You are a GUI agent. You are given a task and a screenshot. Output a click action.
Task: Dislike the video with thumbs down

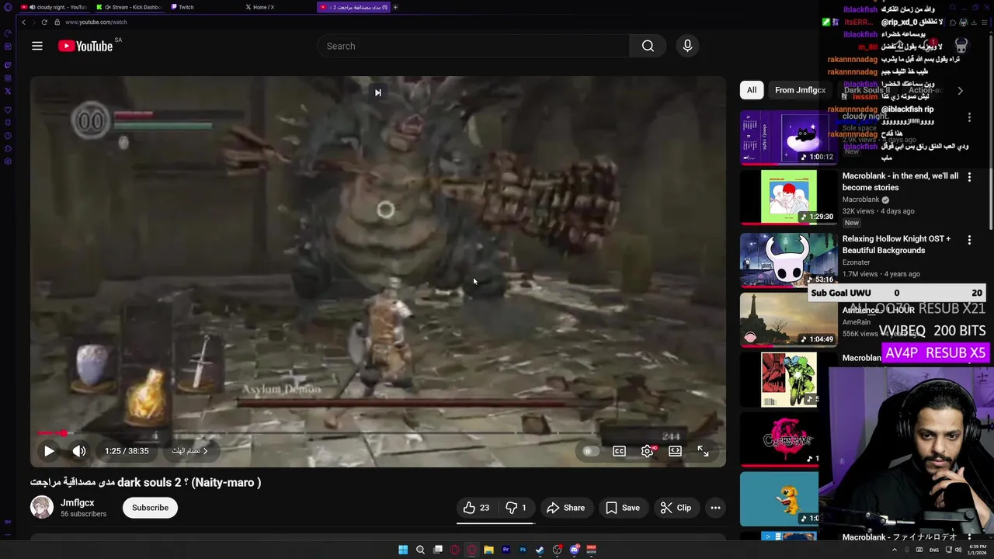point(516,508)
